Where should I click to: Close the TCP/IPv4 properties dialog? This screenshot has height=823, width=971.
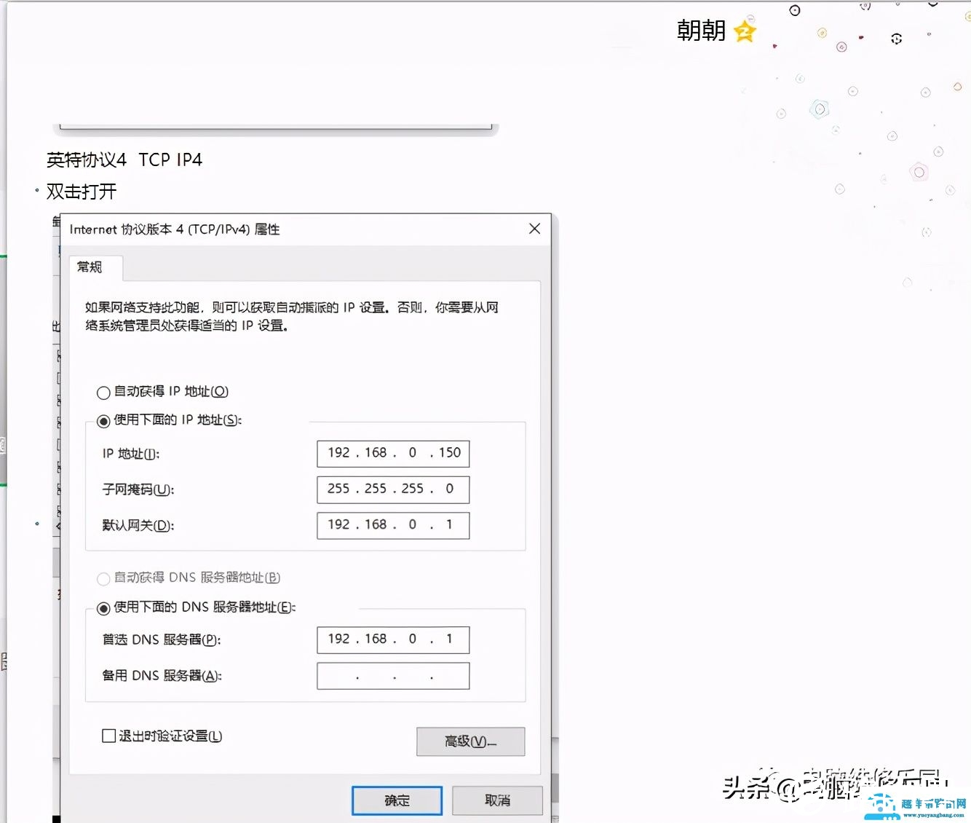click(534, 229)
